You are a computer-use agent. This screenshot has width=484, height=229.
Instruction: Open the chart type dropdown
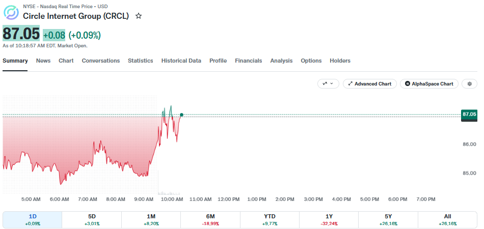(328, 84)
